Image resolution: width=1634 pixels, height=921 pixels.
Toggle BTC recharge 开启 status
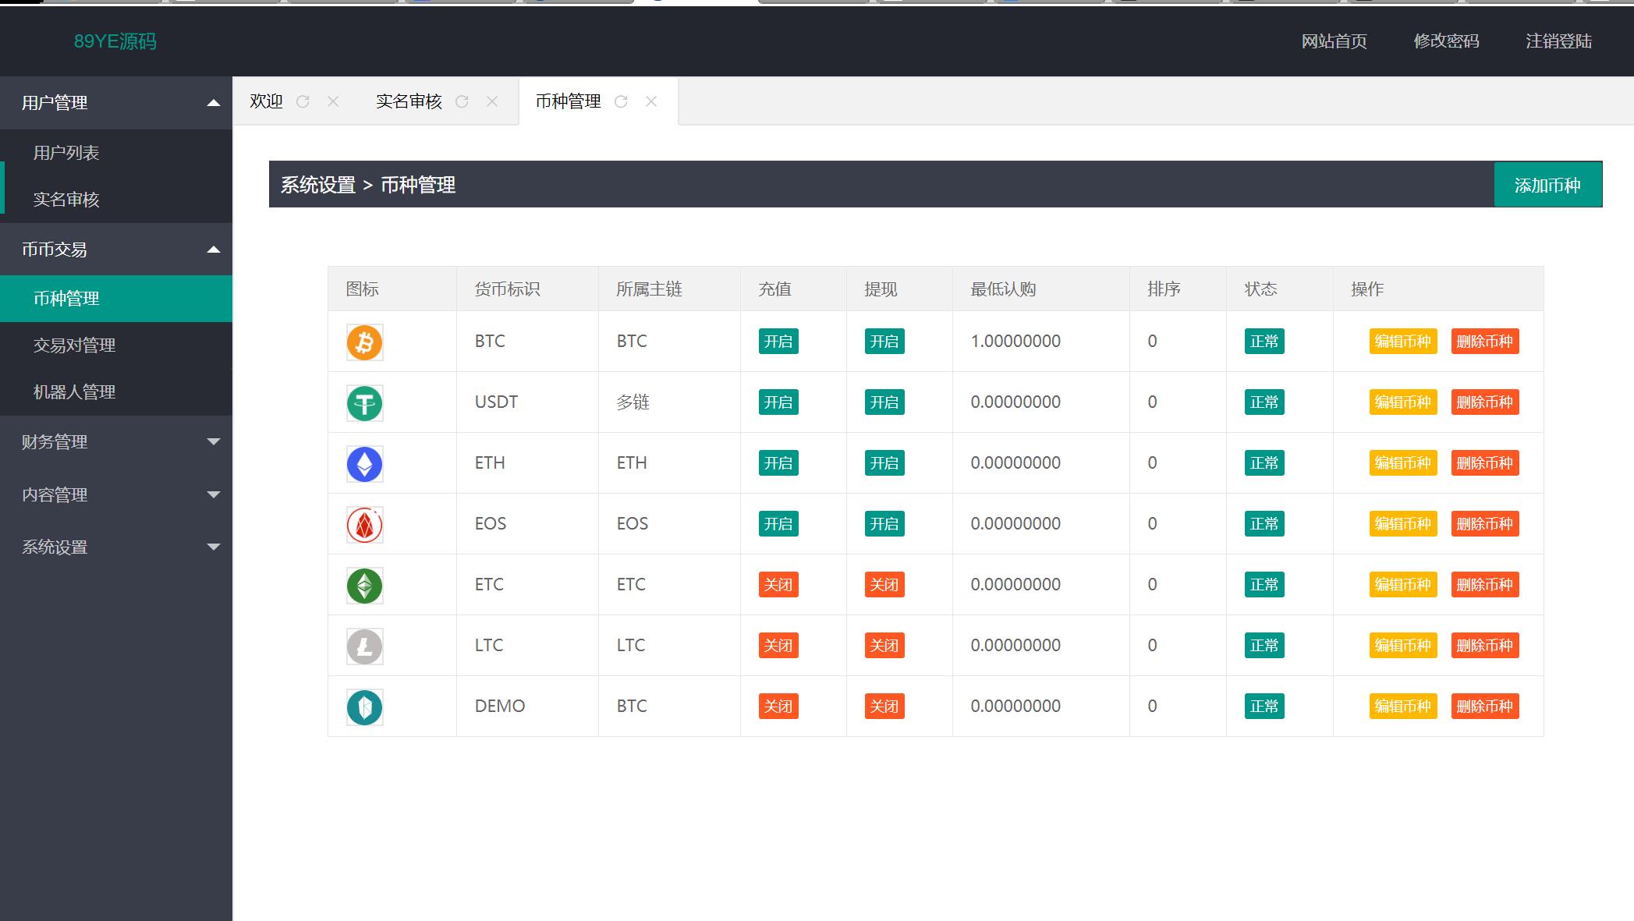(x=778, y=342)
